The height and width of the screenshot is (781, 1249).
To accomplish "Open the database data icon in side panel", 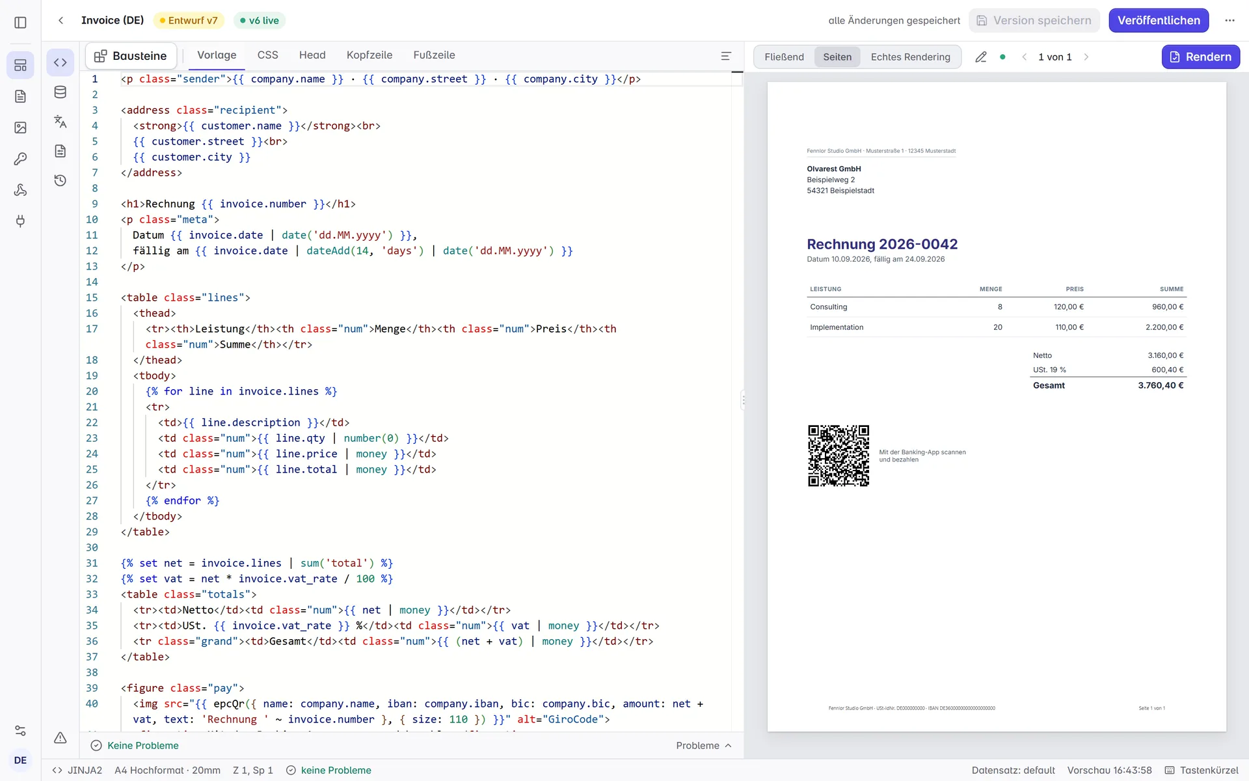I will point(60,92).
